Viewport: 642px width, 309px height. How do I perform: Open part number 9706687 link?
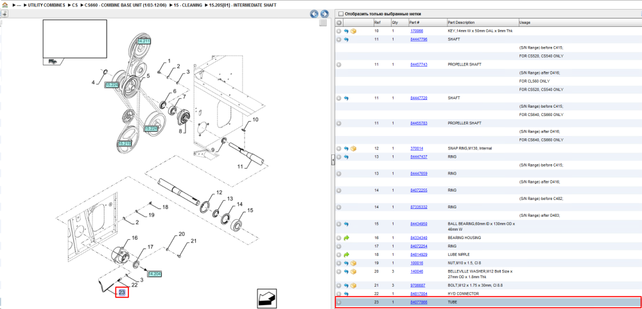[418, 285]
